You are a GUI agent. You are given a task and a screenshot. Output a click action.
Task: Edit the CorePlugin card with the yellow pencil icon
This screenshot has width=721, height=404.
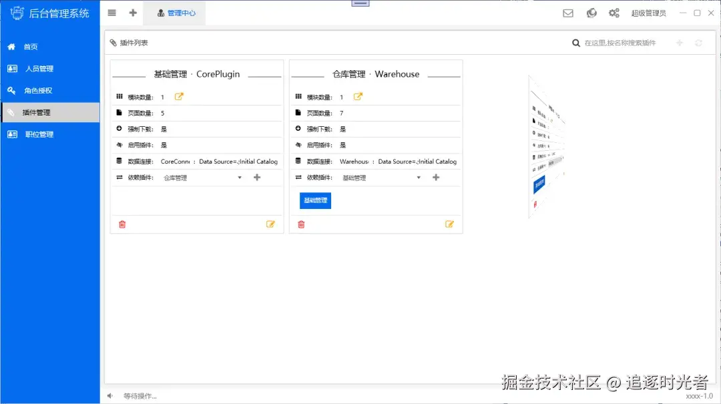click(x=270, y=224)
